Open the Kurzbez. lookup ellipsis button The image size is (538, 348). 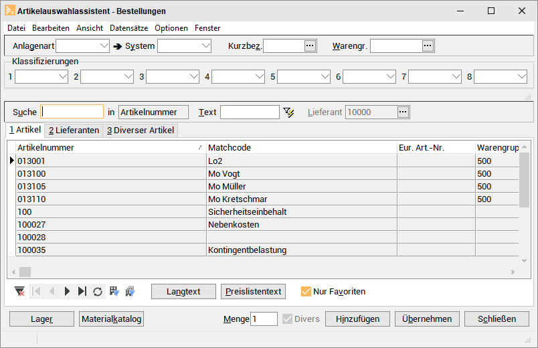tap(310, 46)
